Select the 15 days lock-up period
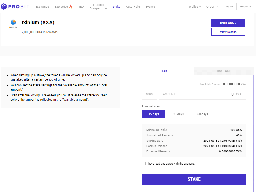 point(154,114)
